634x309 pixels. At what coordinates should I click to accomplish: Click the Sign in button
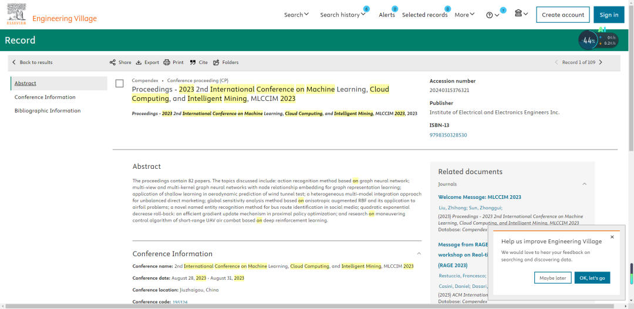609,15
